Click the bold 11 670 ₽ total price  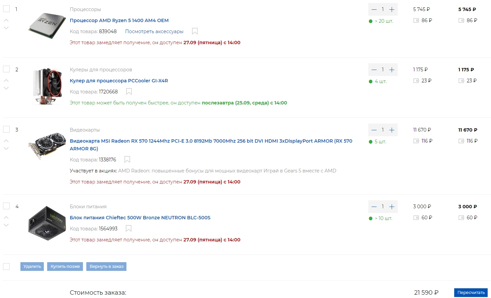click(468, 130)
